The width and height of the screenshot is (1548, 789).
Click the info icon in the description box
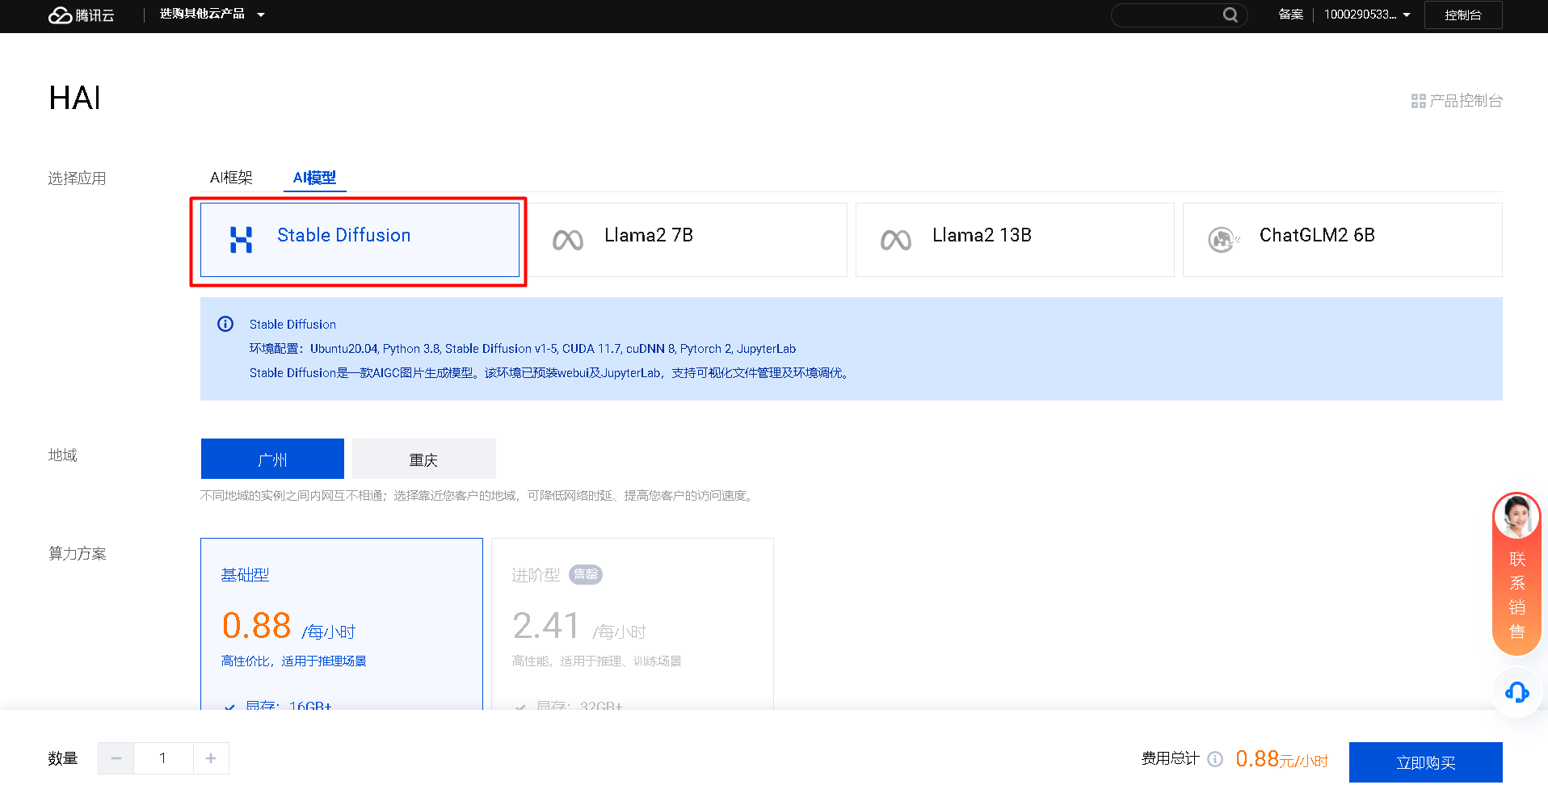point(225,324)
